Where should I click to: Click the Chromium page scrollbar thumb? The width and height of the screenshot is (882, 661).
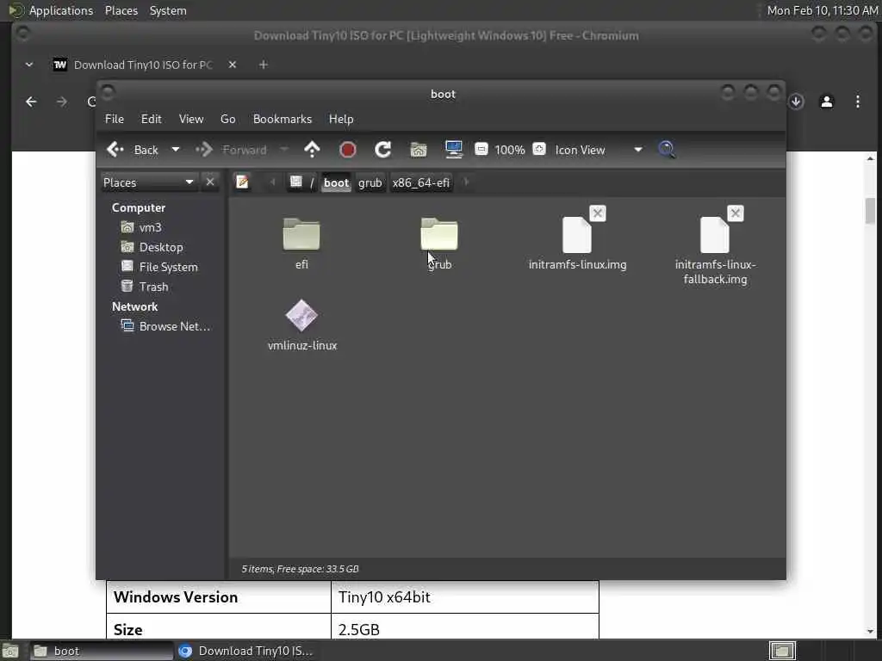[x=870, y=210]
